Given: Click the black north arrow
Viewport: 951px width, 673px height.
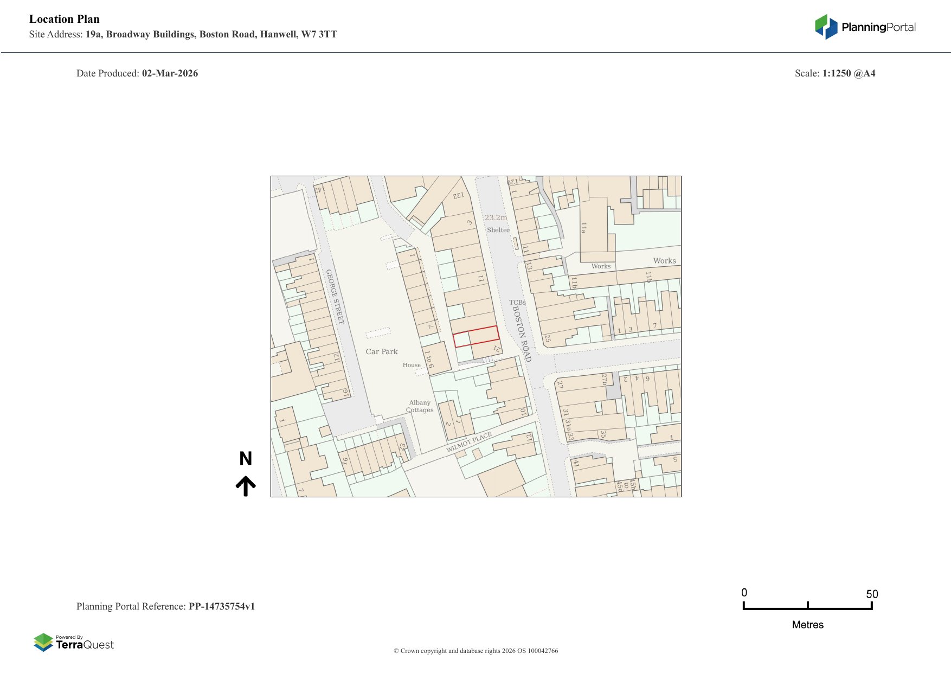Looking at the screenshot, I should pyautogui.click(x=246, y=486).
